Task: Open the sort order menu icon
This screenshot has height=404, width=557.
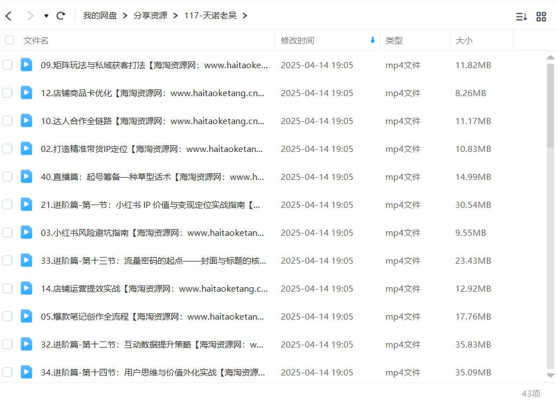Action: [x=521, y=17]
